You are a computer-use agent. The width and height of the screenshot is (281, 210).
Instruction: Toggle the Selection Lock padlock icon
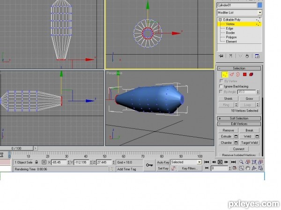click(x=37, y=162)
